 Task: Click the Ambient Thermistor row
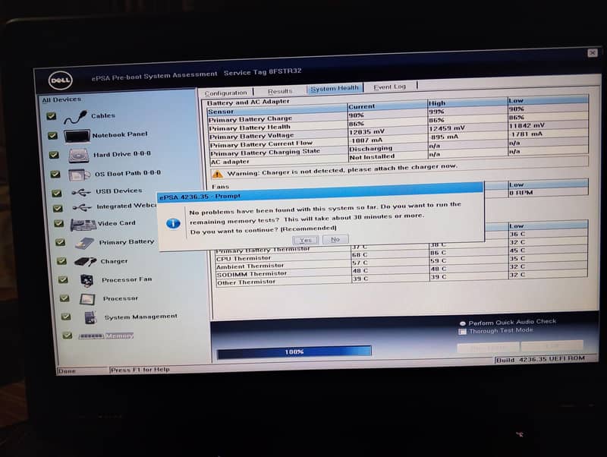pos(401,264)
